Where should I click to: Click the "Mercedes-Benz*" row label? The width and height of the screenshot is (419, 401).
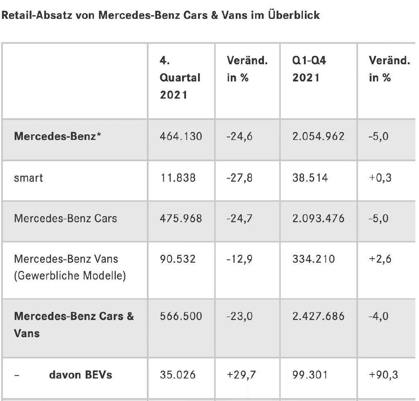coord(58,136)
